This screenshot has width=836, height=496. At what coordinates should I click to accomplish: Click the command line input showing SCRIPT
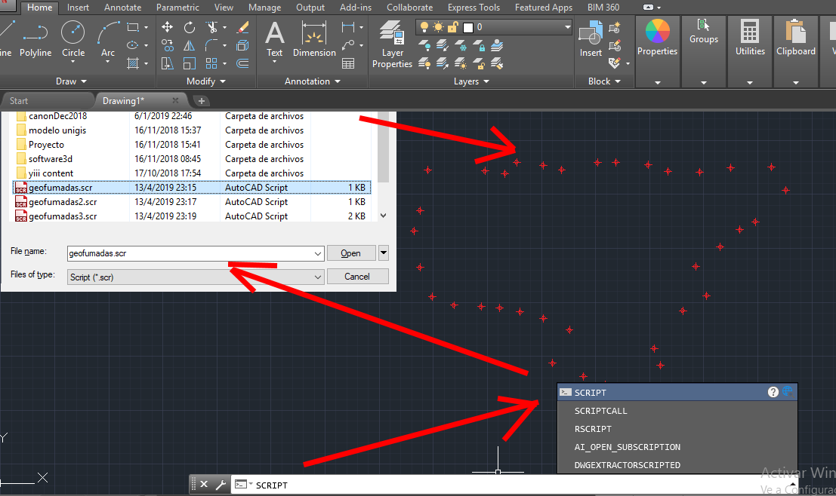click(x=512, y=485)
